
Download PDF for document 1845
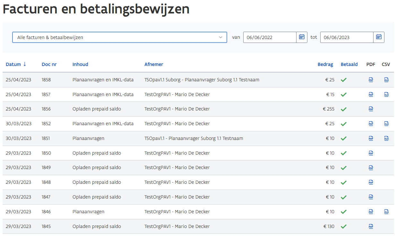click(371, 226)
